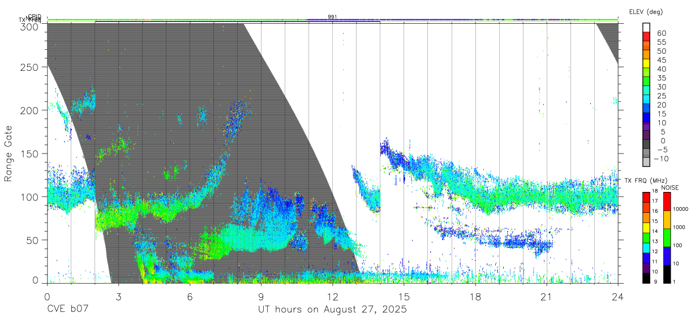This screenshot has width=695, height=321.
Task: Click the 100 tick label on Range Gate axis
Action: point(29,196)
